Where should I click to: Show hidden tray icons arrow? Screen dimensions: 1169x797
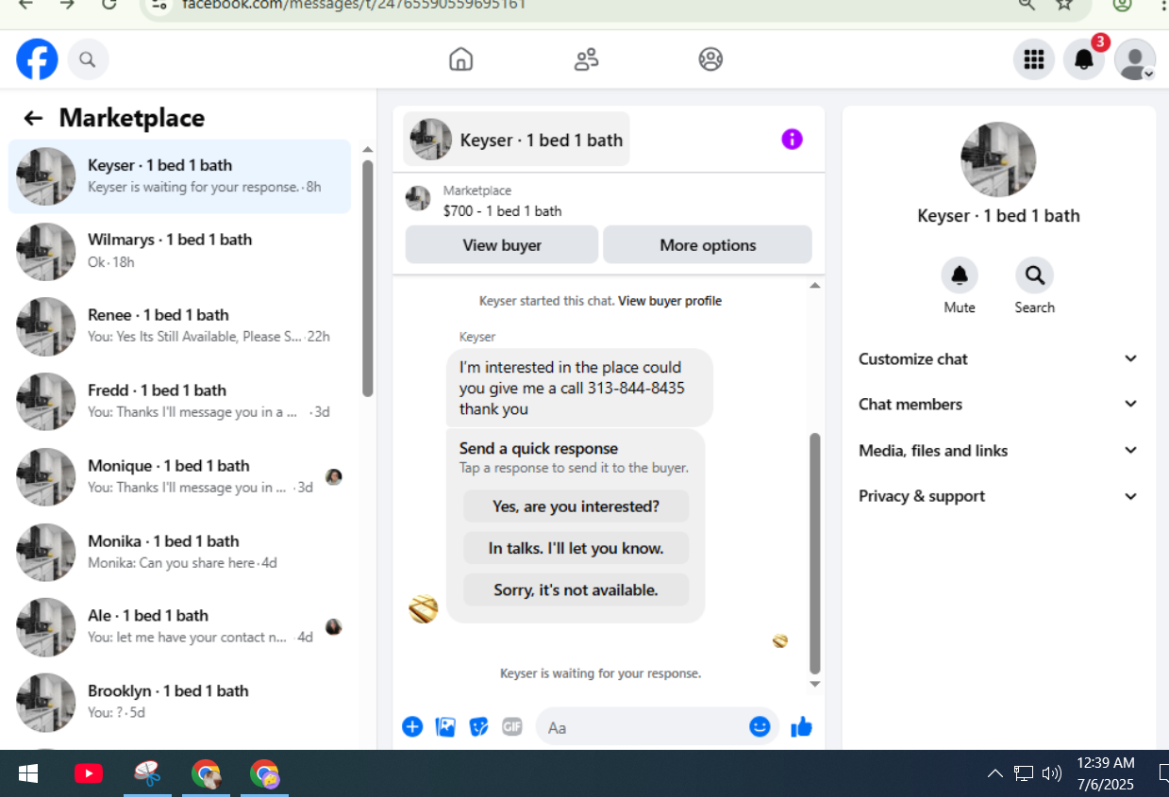pos(994,773)
